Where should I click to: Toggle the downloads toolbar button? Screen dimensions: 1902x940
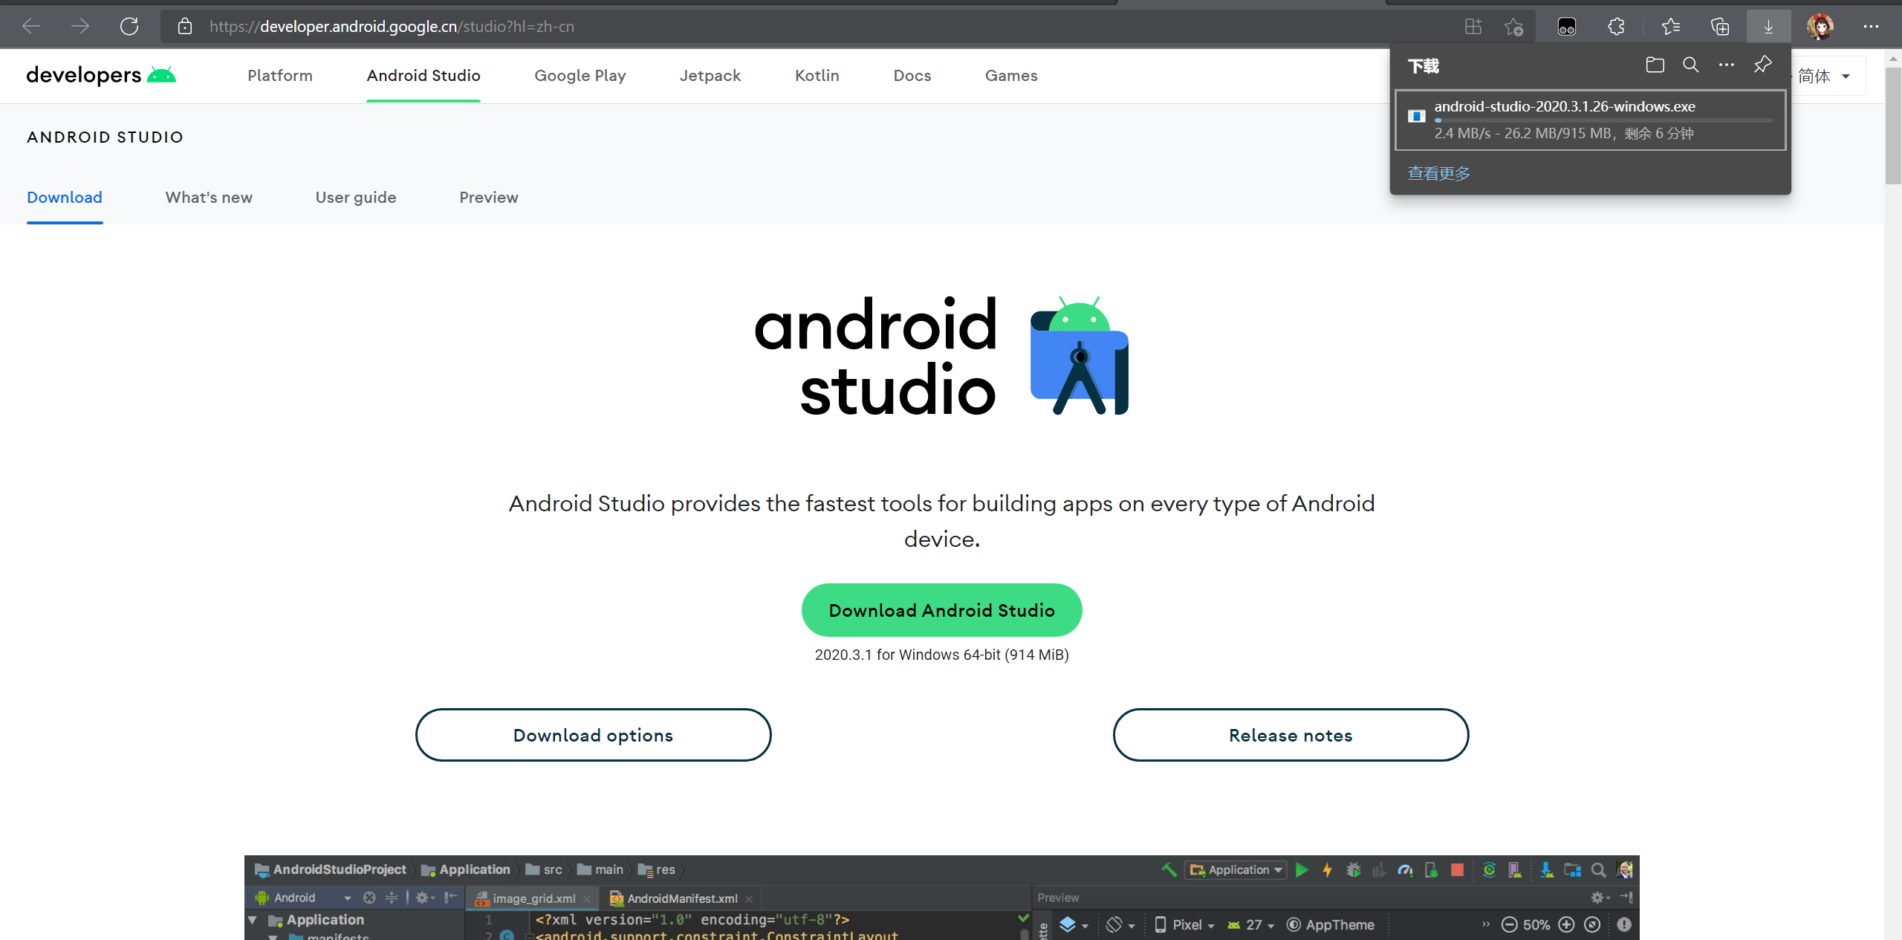coord(1768,27)
